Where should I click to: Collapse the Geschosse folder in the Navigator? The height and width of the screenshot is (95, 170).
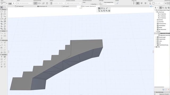point(156,12)
